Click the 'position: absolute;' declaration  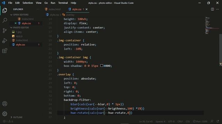coord(80,79)
